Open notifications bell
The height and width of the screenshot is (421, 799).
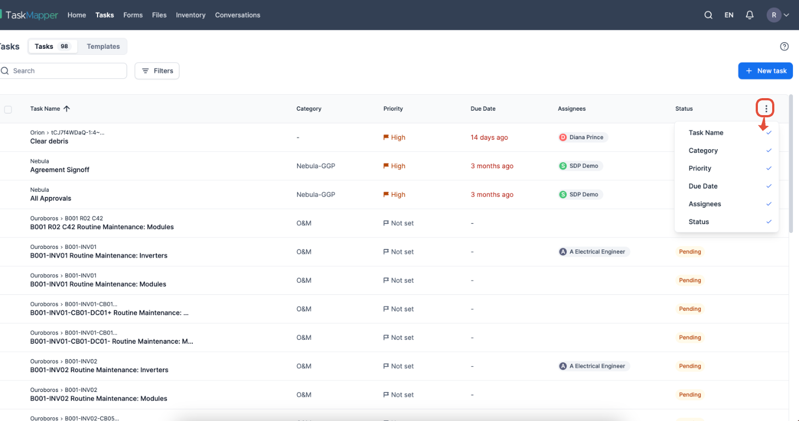(750, 15)
